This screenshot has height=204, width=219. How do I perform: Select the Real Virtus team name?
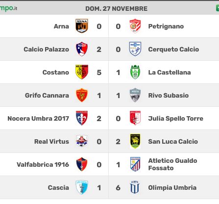click(51, 142)
